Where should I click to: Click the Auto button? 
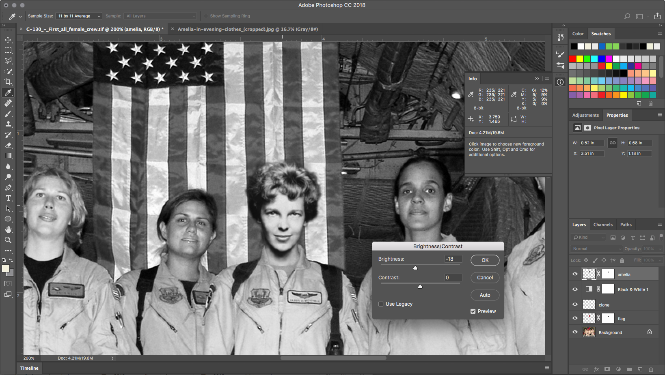(x=485, y=295)
